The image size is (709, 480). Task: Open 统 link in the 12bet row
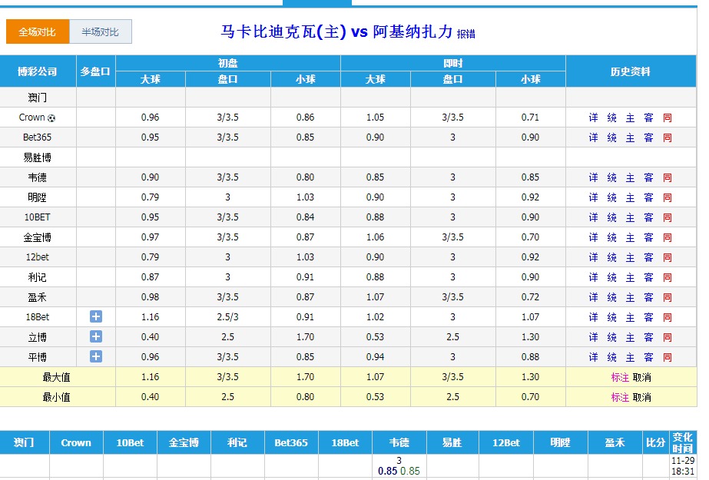coord(611,257)
